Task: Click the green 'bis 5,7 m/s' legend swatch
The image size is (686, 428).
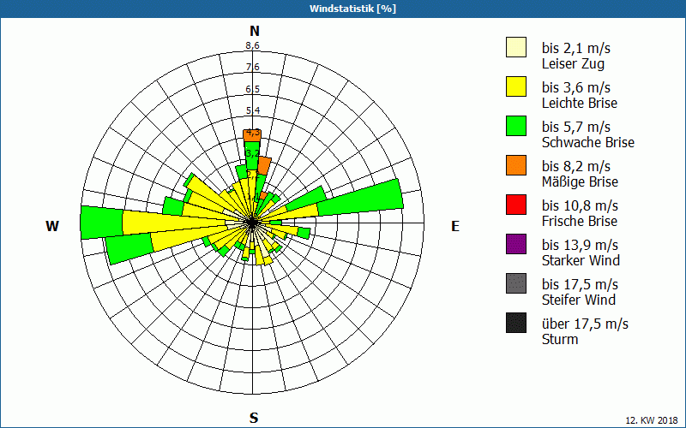Action: [516, 126]
